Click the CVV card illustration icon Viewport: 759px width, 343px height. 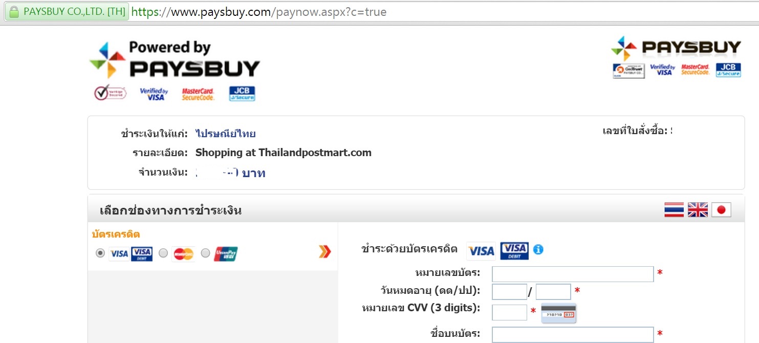click(559, 313)
